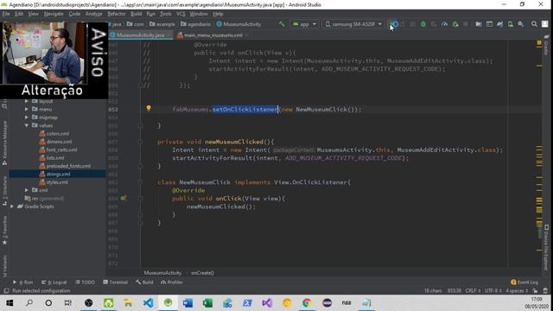Open the VCS menu
Image resolution: width=553 pixels, height=311 pixels.
(181, 14)
